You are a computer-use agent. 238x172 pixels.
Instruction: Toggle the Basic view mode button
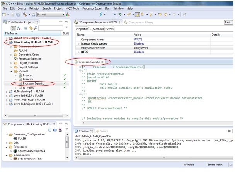click(228, 23)
